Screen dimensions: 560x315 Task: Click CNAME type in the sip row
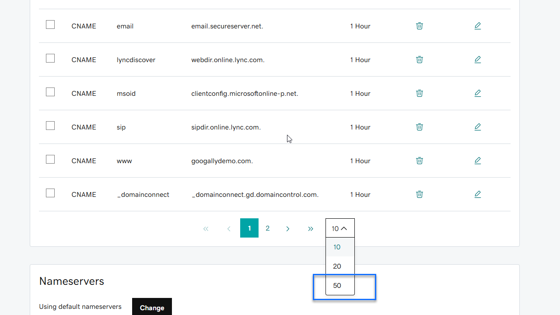coord(84,127)
